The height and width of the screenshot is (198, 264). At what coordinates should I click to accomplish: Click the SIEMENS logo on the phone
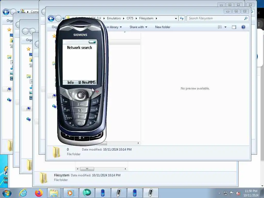click(x=80, y=35)
